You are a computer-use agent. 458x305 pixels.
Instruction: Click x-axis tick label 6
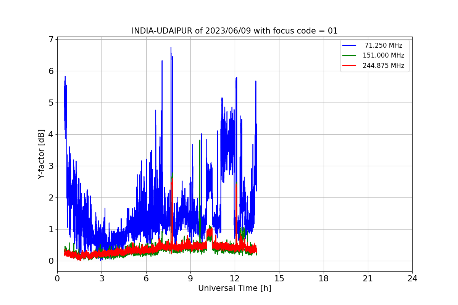coord(146,279)
